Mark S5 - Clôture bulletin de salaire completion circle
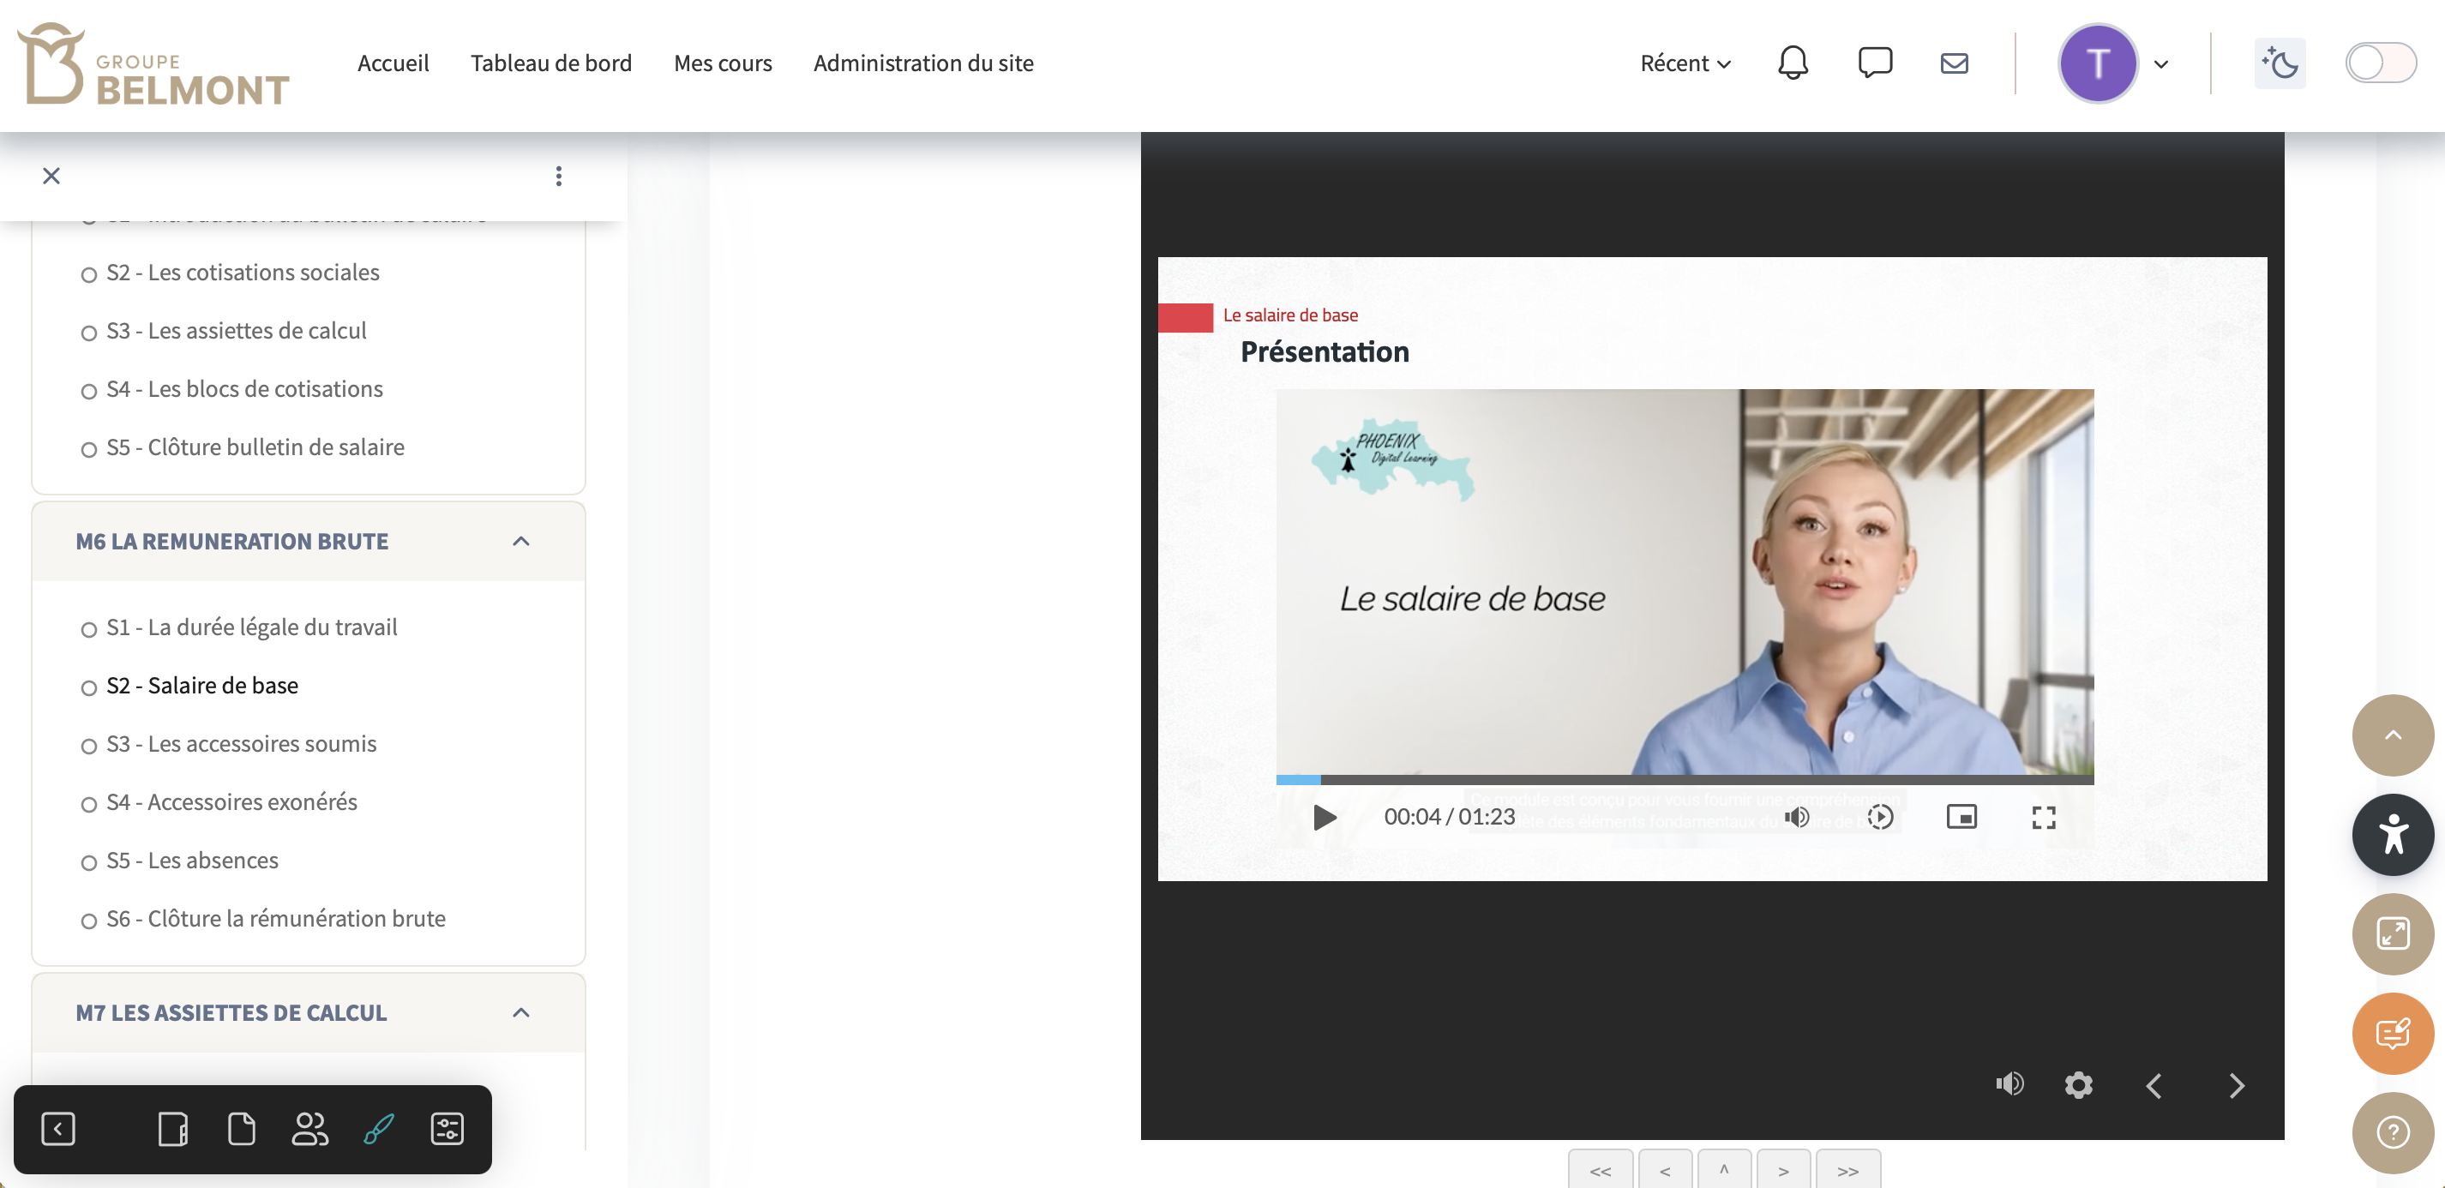Image resolution: width=2445 pixels, height=1188 pixels. point(88,450)
